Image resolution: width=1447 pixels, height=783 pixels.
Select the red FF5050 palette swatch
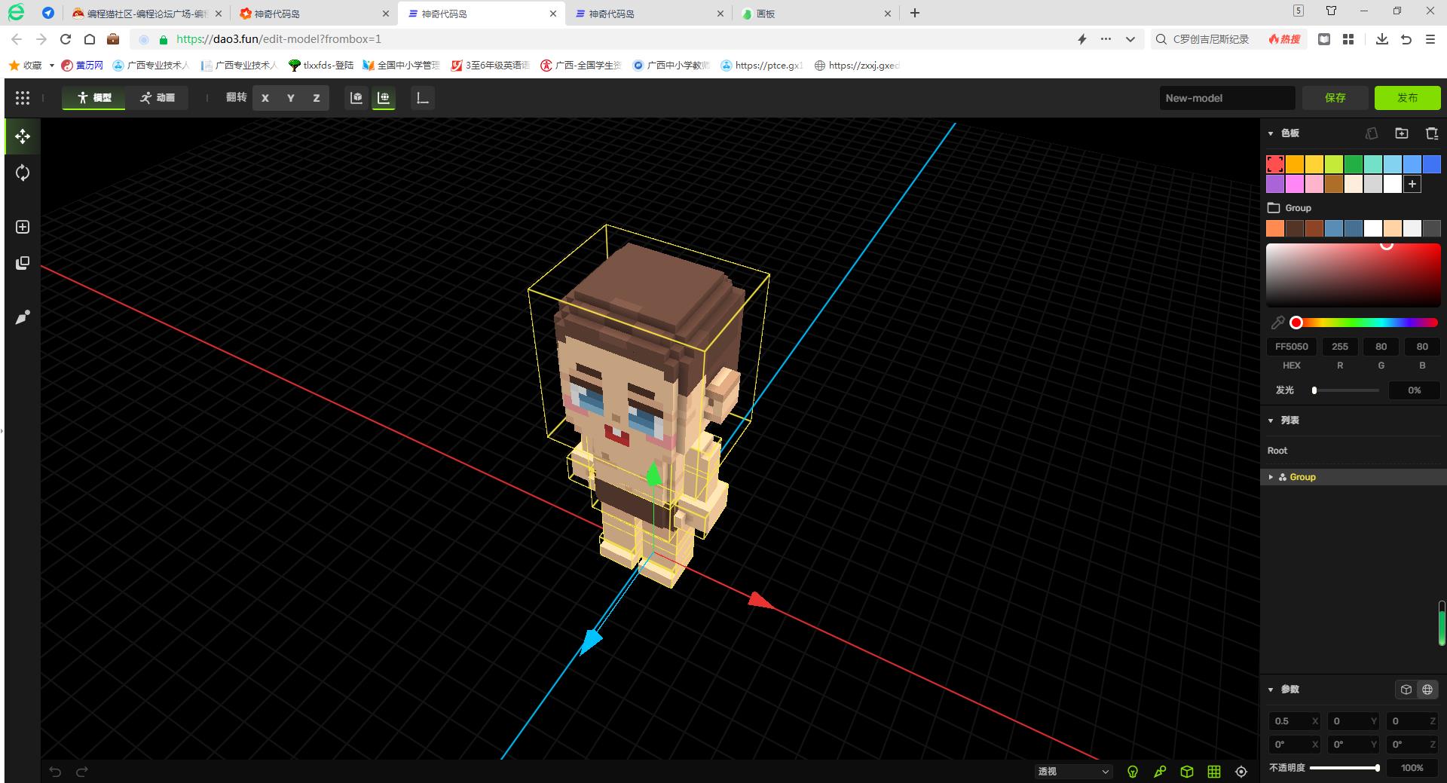tap(1275, 164)
